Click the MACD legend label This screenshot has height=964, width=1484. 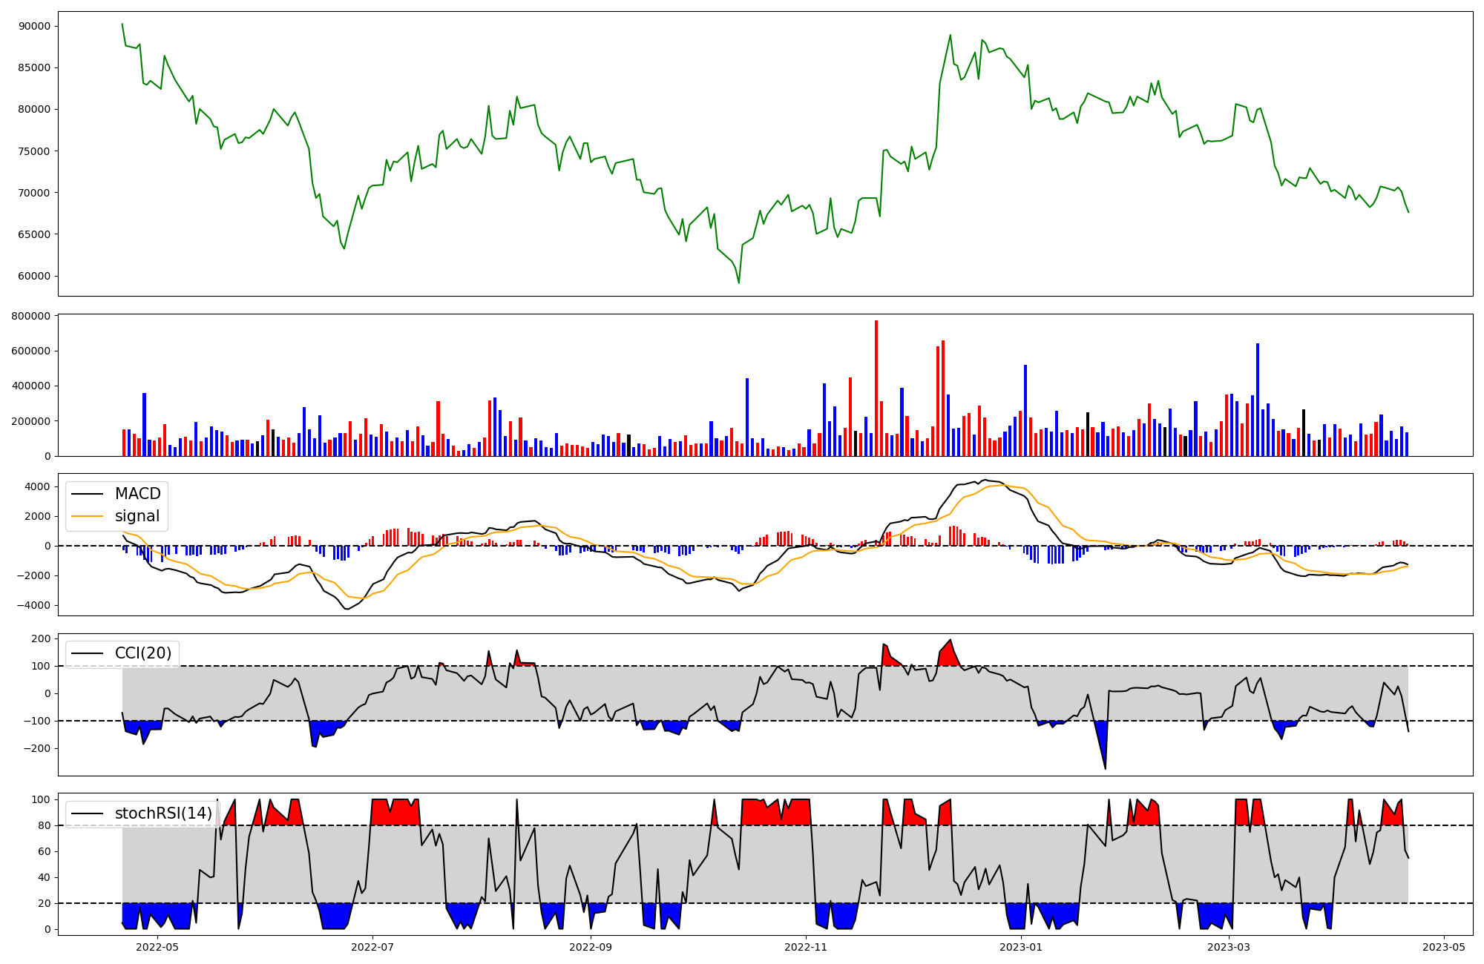(x=137, y=494)
